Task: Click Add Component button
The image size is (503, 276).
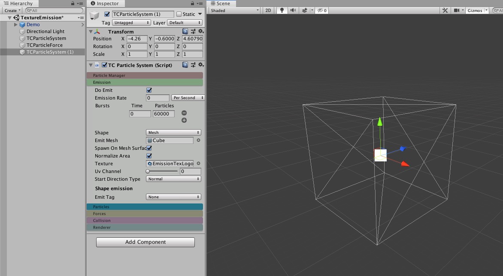Action: (x=145, y=242)
